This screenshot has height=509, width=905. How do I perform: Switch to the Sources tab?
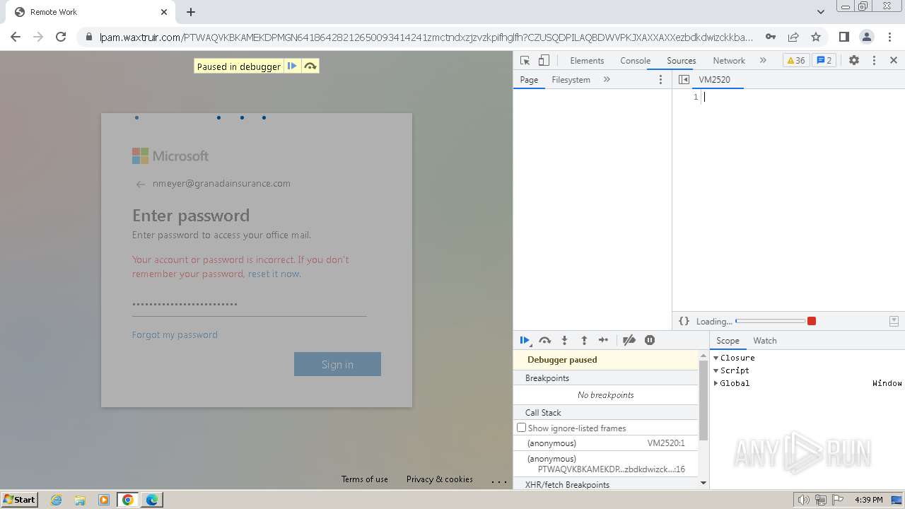pos(682,61)
